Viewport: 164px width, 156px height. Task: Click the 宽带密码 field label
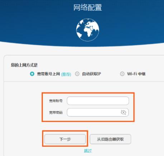(56, 113)
